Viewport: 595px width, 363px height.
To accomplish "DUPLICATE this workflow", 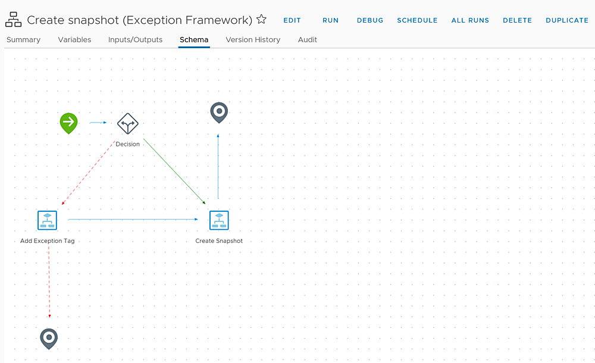I will pos(567,20).
